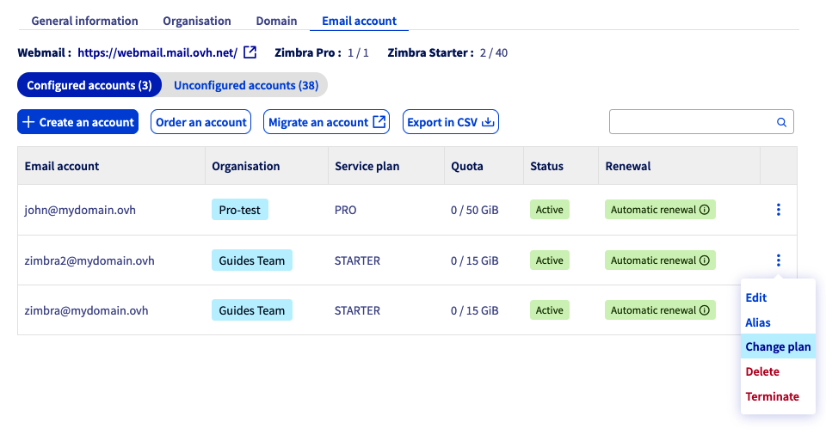
Task: Click info icon in zimbra@mydomain.ovh renewal badge
Action: (705, 310)
